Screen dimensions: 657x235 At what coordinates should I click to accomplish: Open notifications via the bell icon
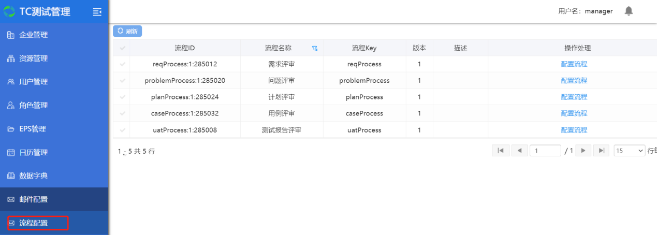point(629,11)
